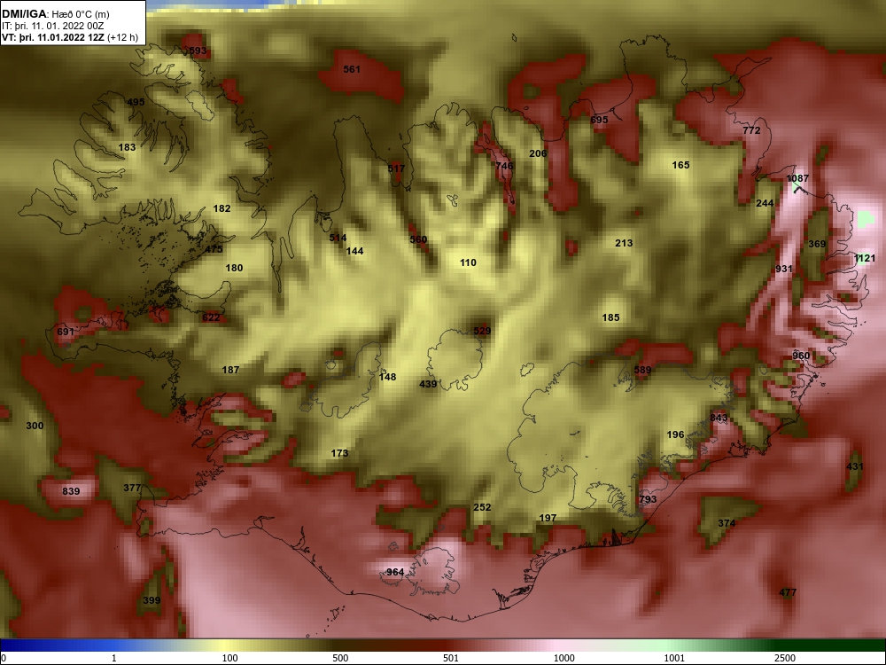Image resolution: width=886 pixels, height=665 pixels.
Task: Select the legend label 500
Action: [x=341, y=658]
